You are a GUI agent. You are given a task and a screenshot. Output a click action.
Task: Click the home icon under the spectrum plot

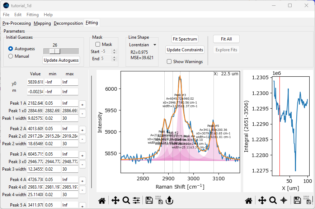pyautogui.click(x=102, y=200)
